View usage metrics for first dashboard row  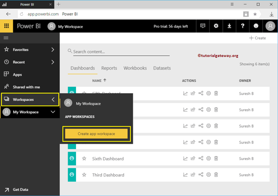185,93
